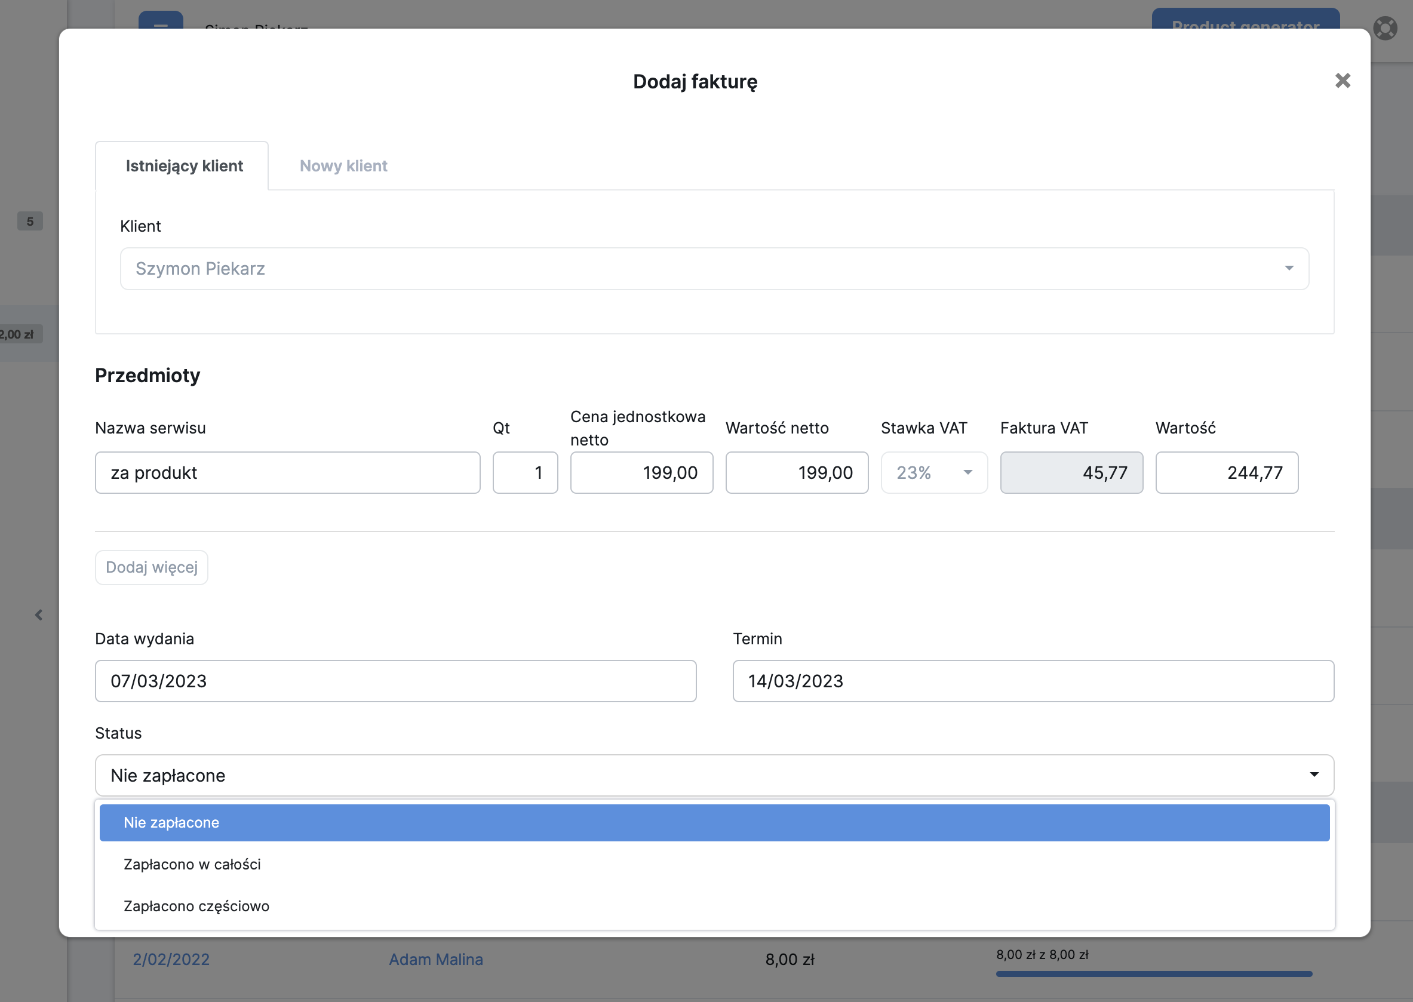
Task: Expand the Stawka VAT 23% dropdown
Action: coord(933,472)
